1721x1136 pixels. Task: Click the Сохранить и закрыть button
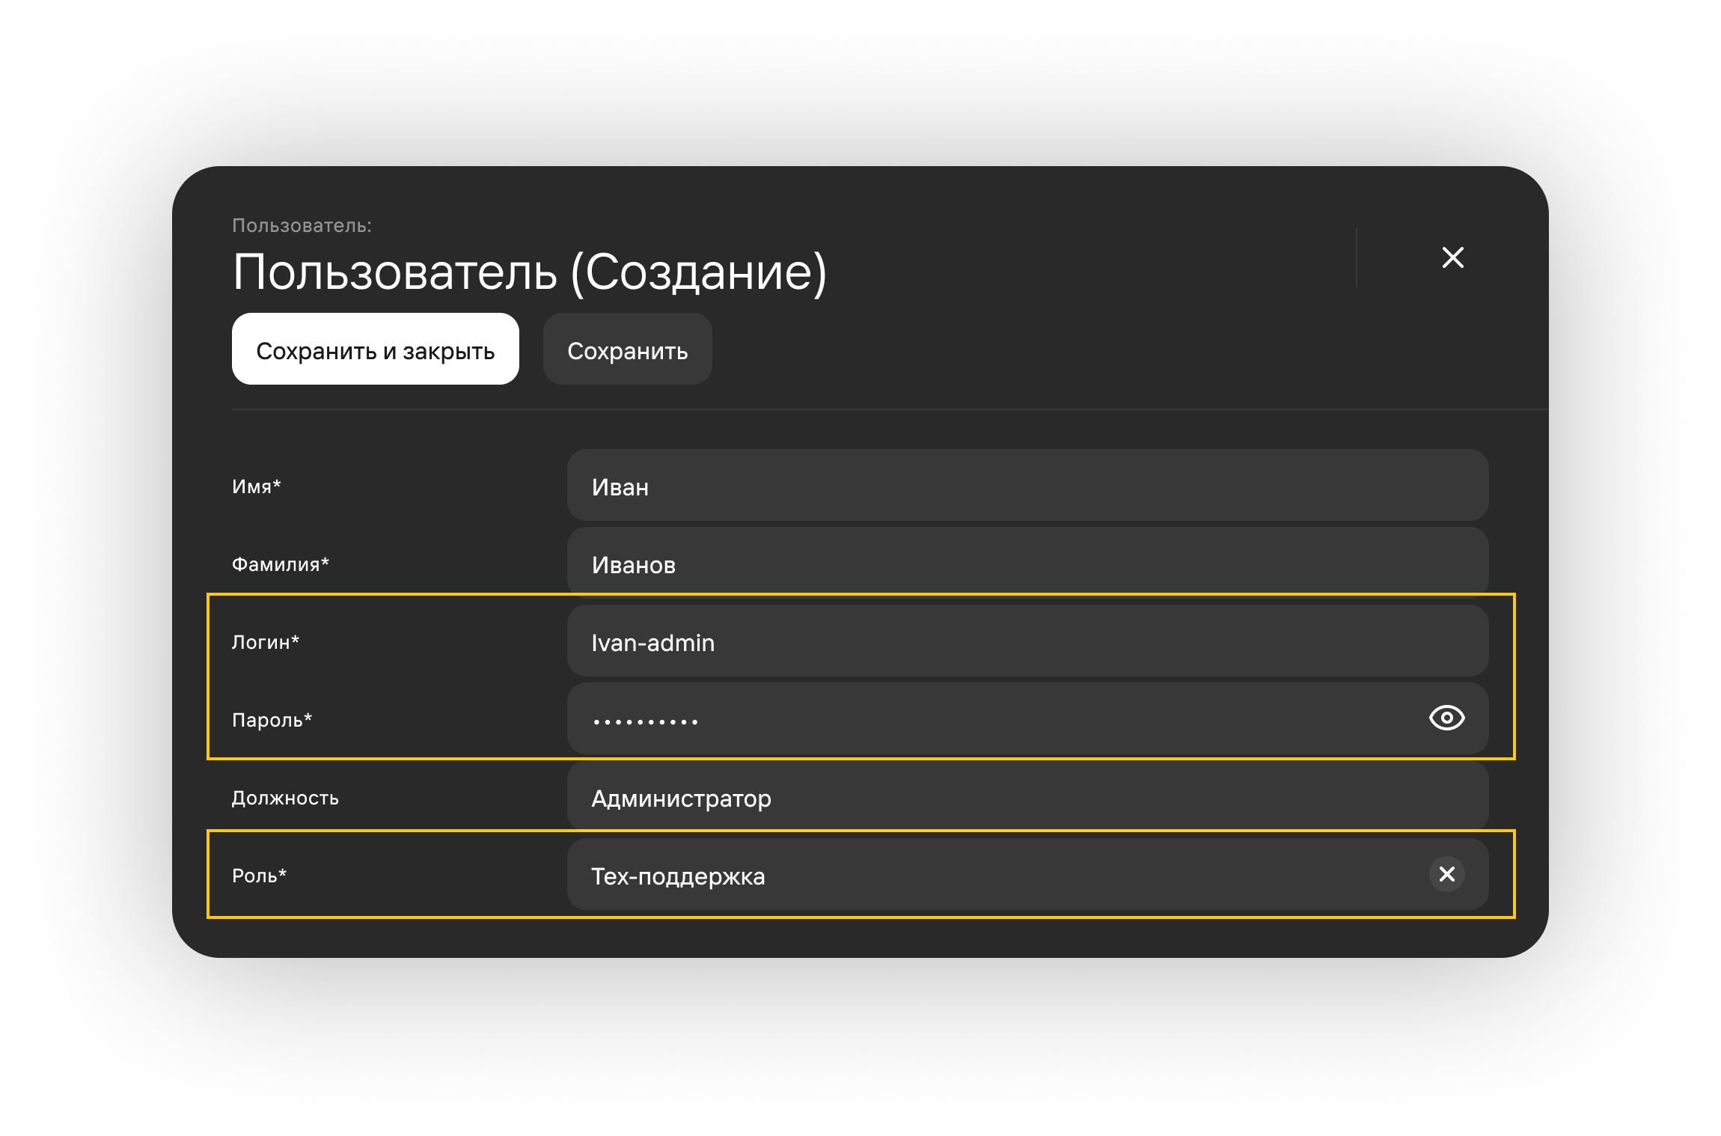(x=375, y=349)
